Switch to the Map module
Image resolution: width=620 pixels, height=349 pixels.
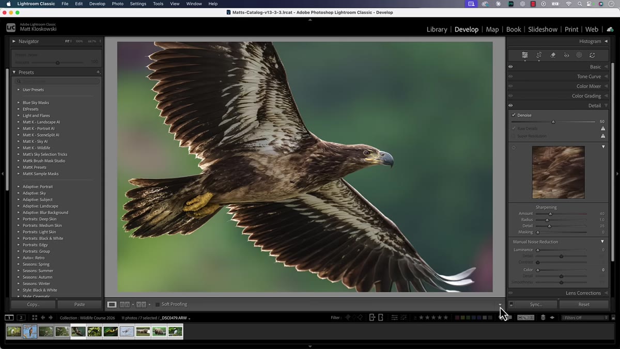pyautogui.click(x=492, y=29)
